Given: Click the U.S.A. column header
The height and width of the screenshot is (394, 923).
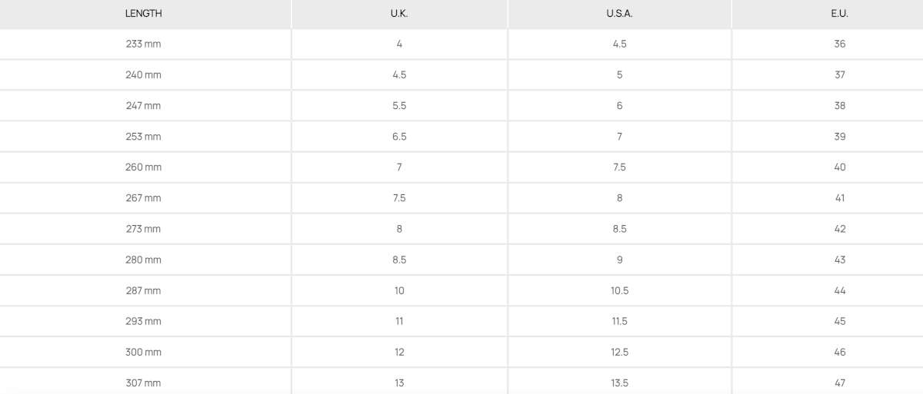Looking at the screenshot, I should coord(619,14).
